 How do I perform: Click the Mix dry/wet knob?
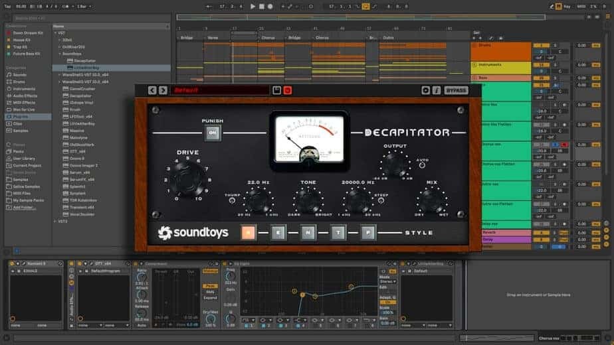click(432, 201)
